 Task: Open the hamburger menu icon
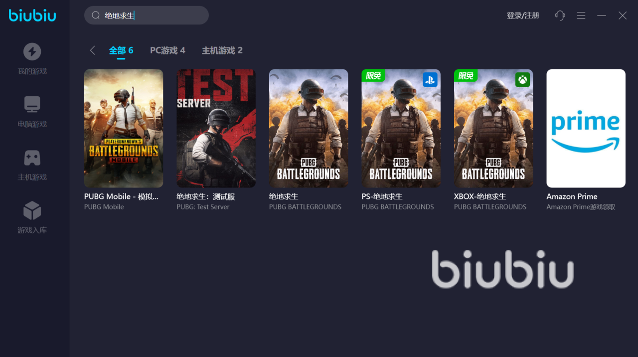click(581, 15)
